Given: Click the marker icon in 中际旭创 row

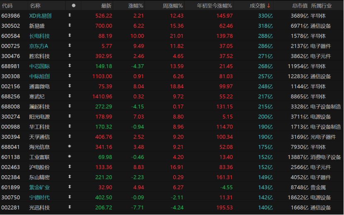Looking at the screenshot, I should pos(70,76).
